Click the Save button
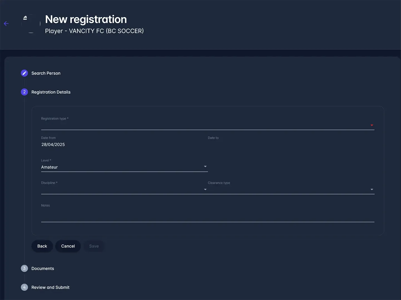This screenshot has height=300, width=401. coord(94,246)
